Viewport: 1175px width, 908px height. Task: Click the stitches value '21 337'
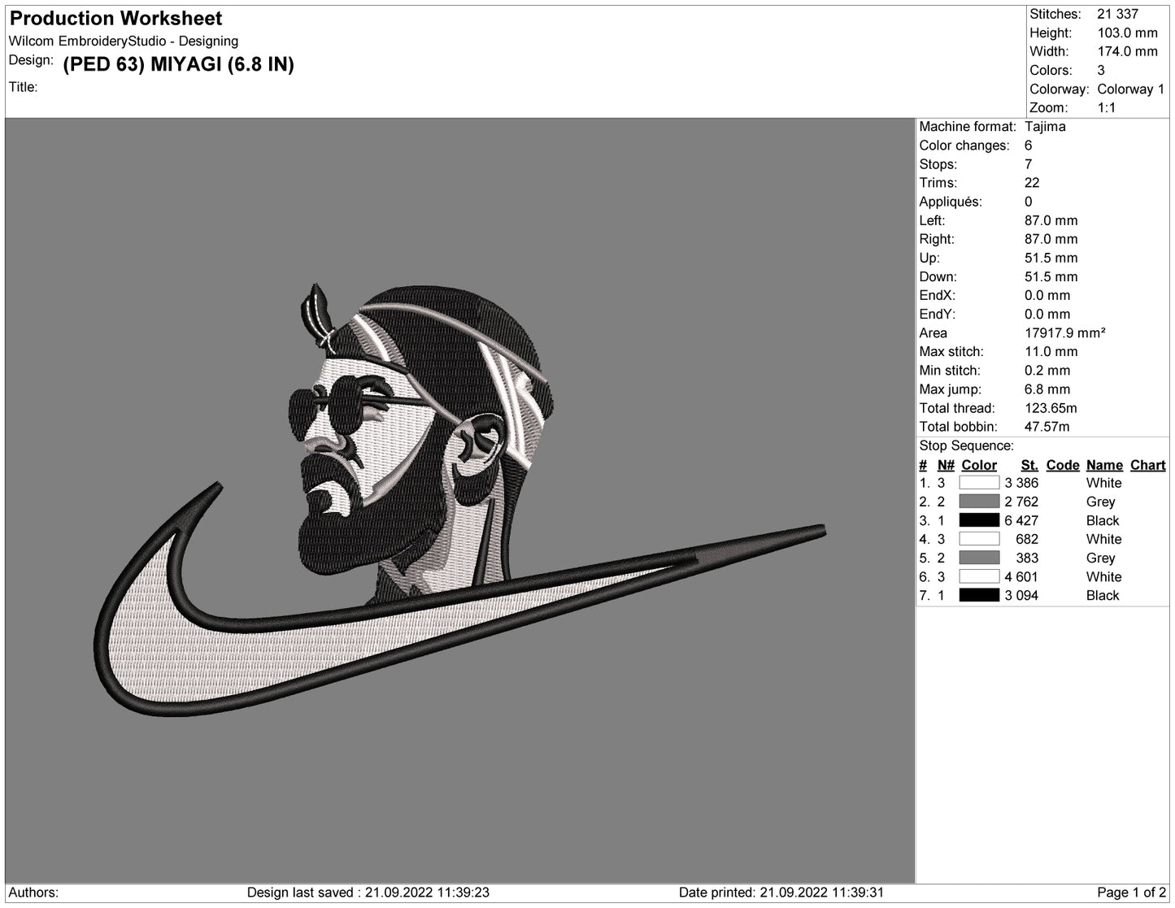pyautogui.click(x=1118, y=14)
